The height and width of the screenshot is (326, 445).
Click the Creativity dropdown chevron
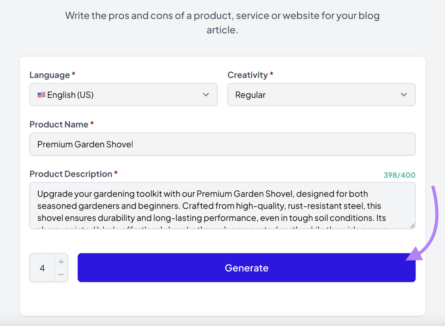click(404, 95)
